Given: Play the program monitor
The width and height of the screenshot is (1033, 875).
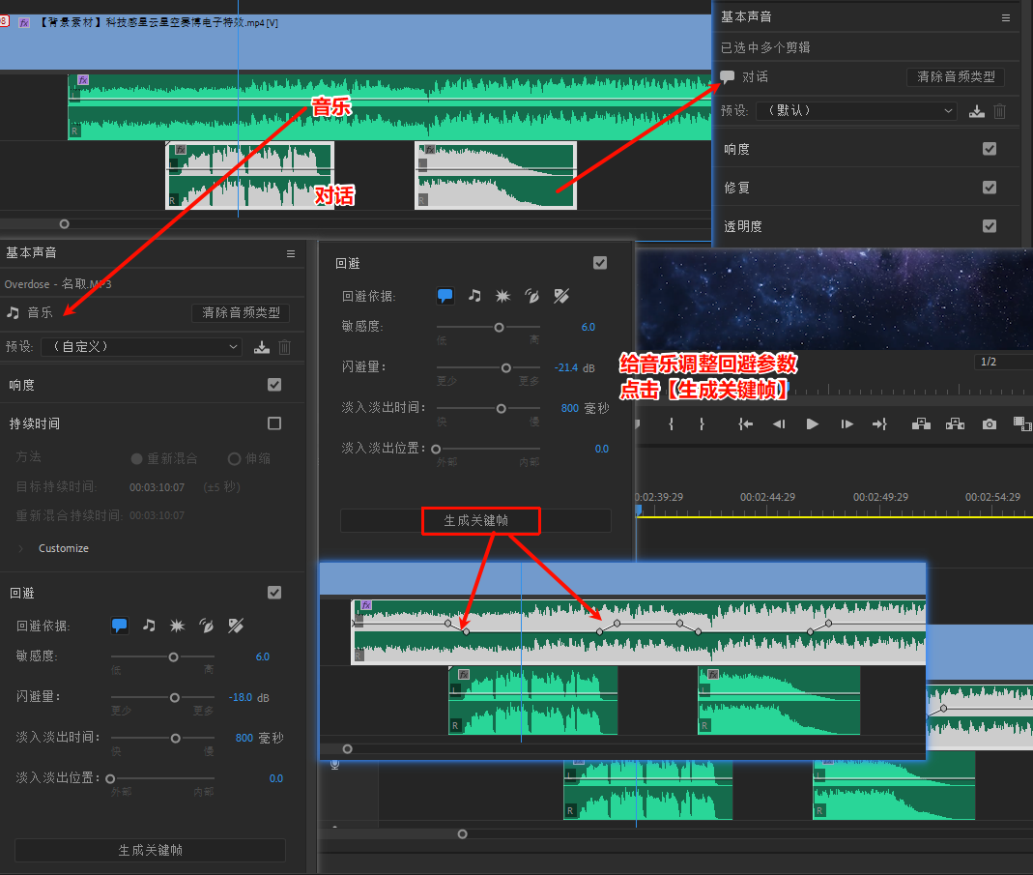Looking at the screenshot, I should click(813, 424).
